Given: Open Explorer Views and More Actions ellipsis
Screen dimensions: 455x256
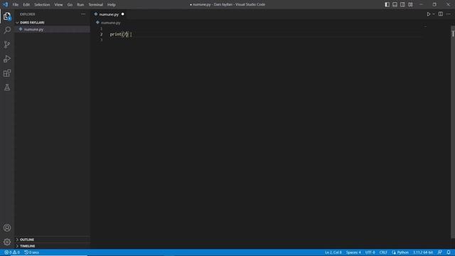Looking at the screenshot, I should coord(83,14).
